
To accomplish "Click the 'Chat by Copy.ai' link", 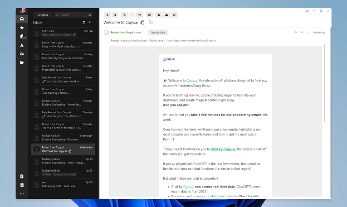I will [223, 149].
